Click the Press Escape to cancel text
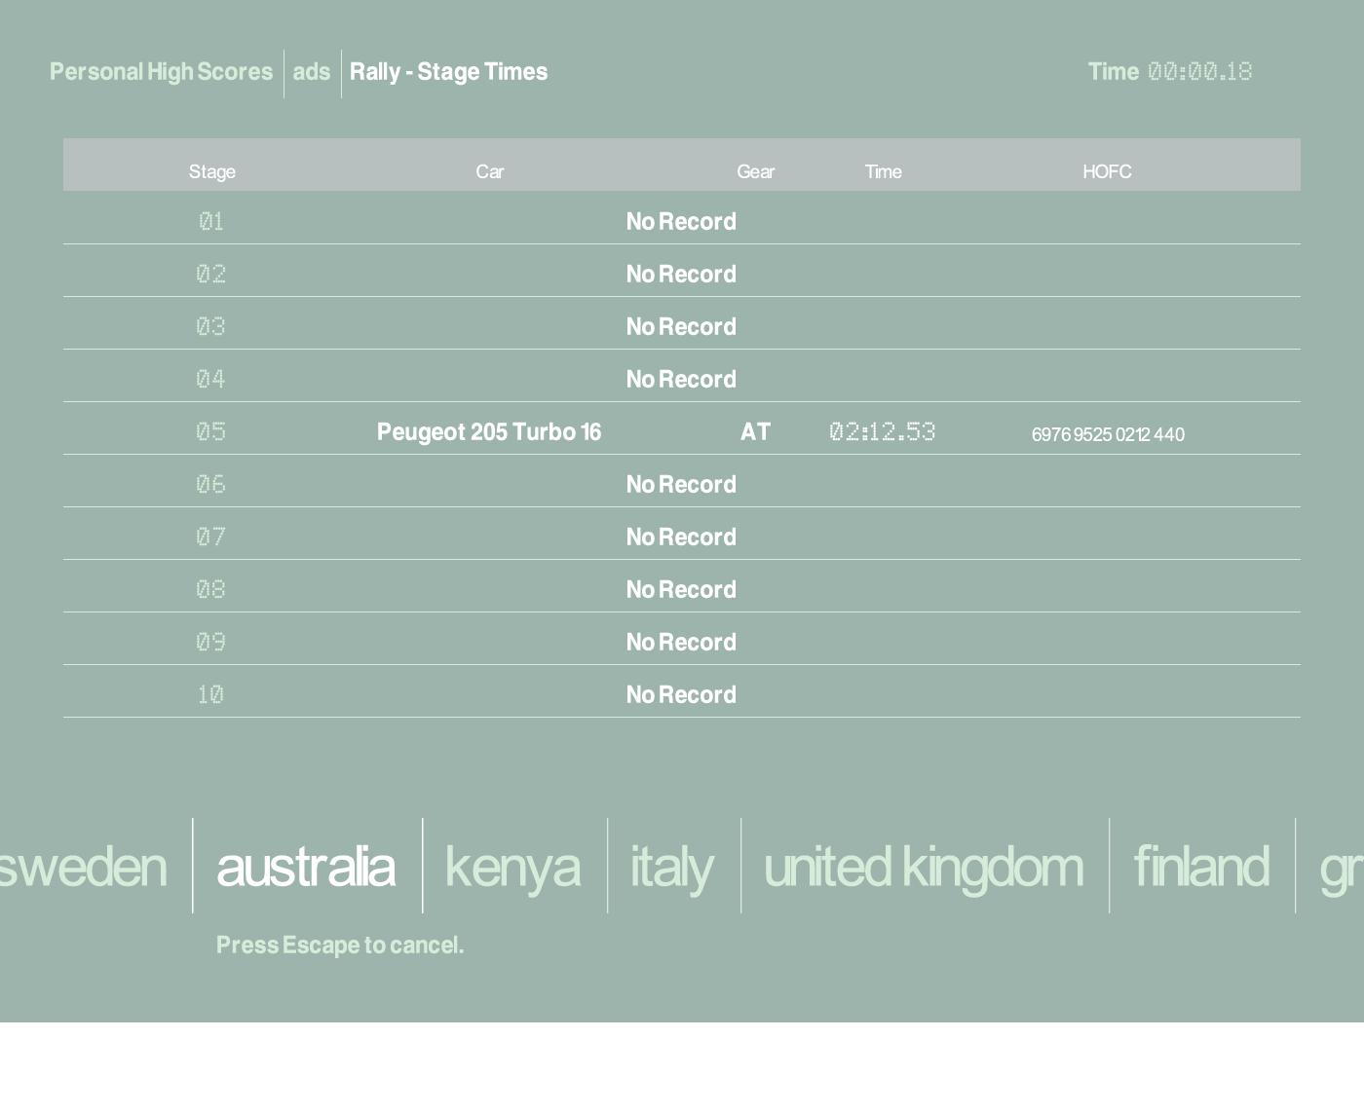The image size is (1364, 1112). (x=339, y=945)
